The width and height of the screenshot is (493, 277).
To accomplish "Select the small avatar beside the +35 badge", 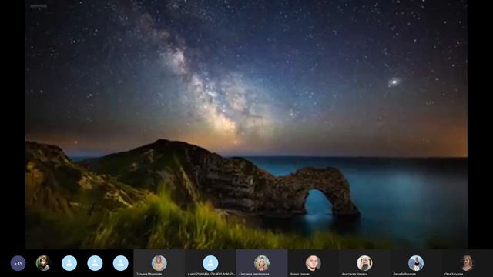I will (43, 263).
